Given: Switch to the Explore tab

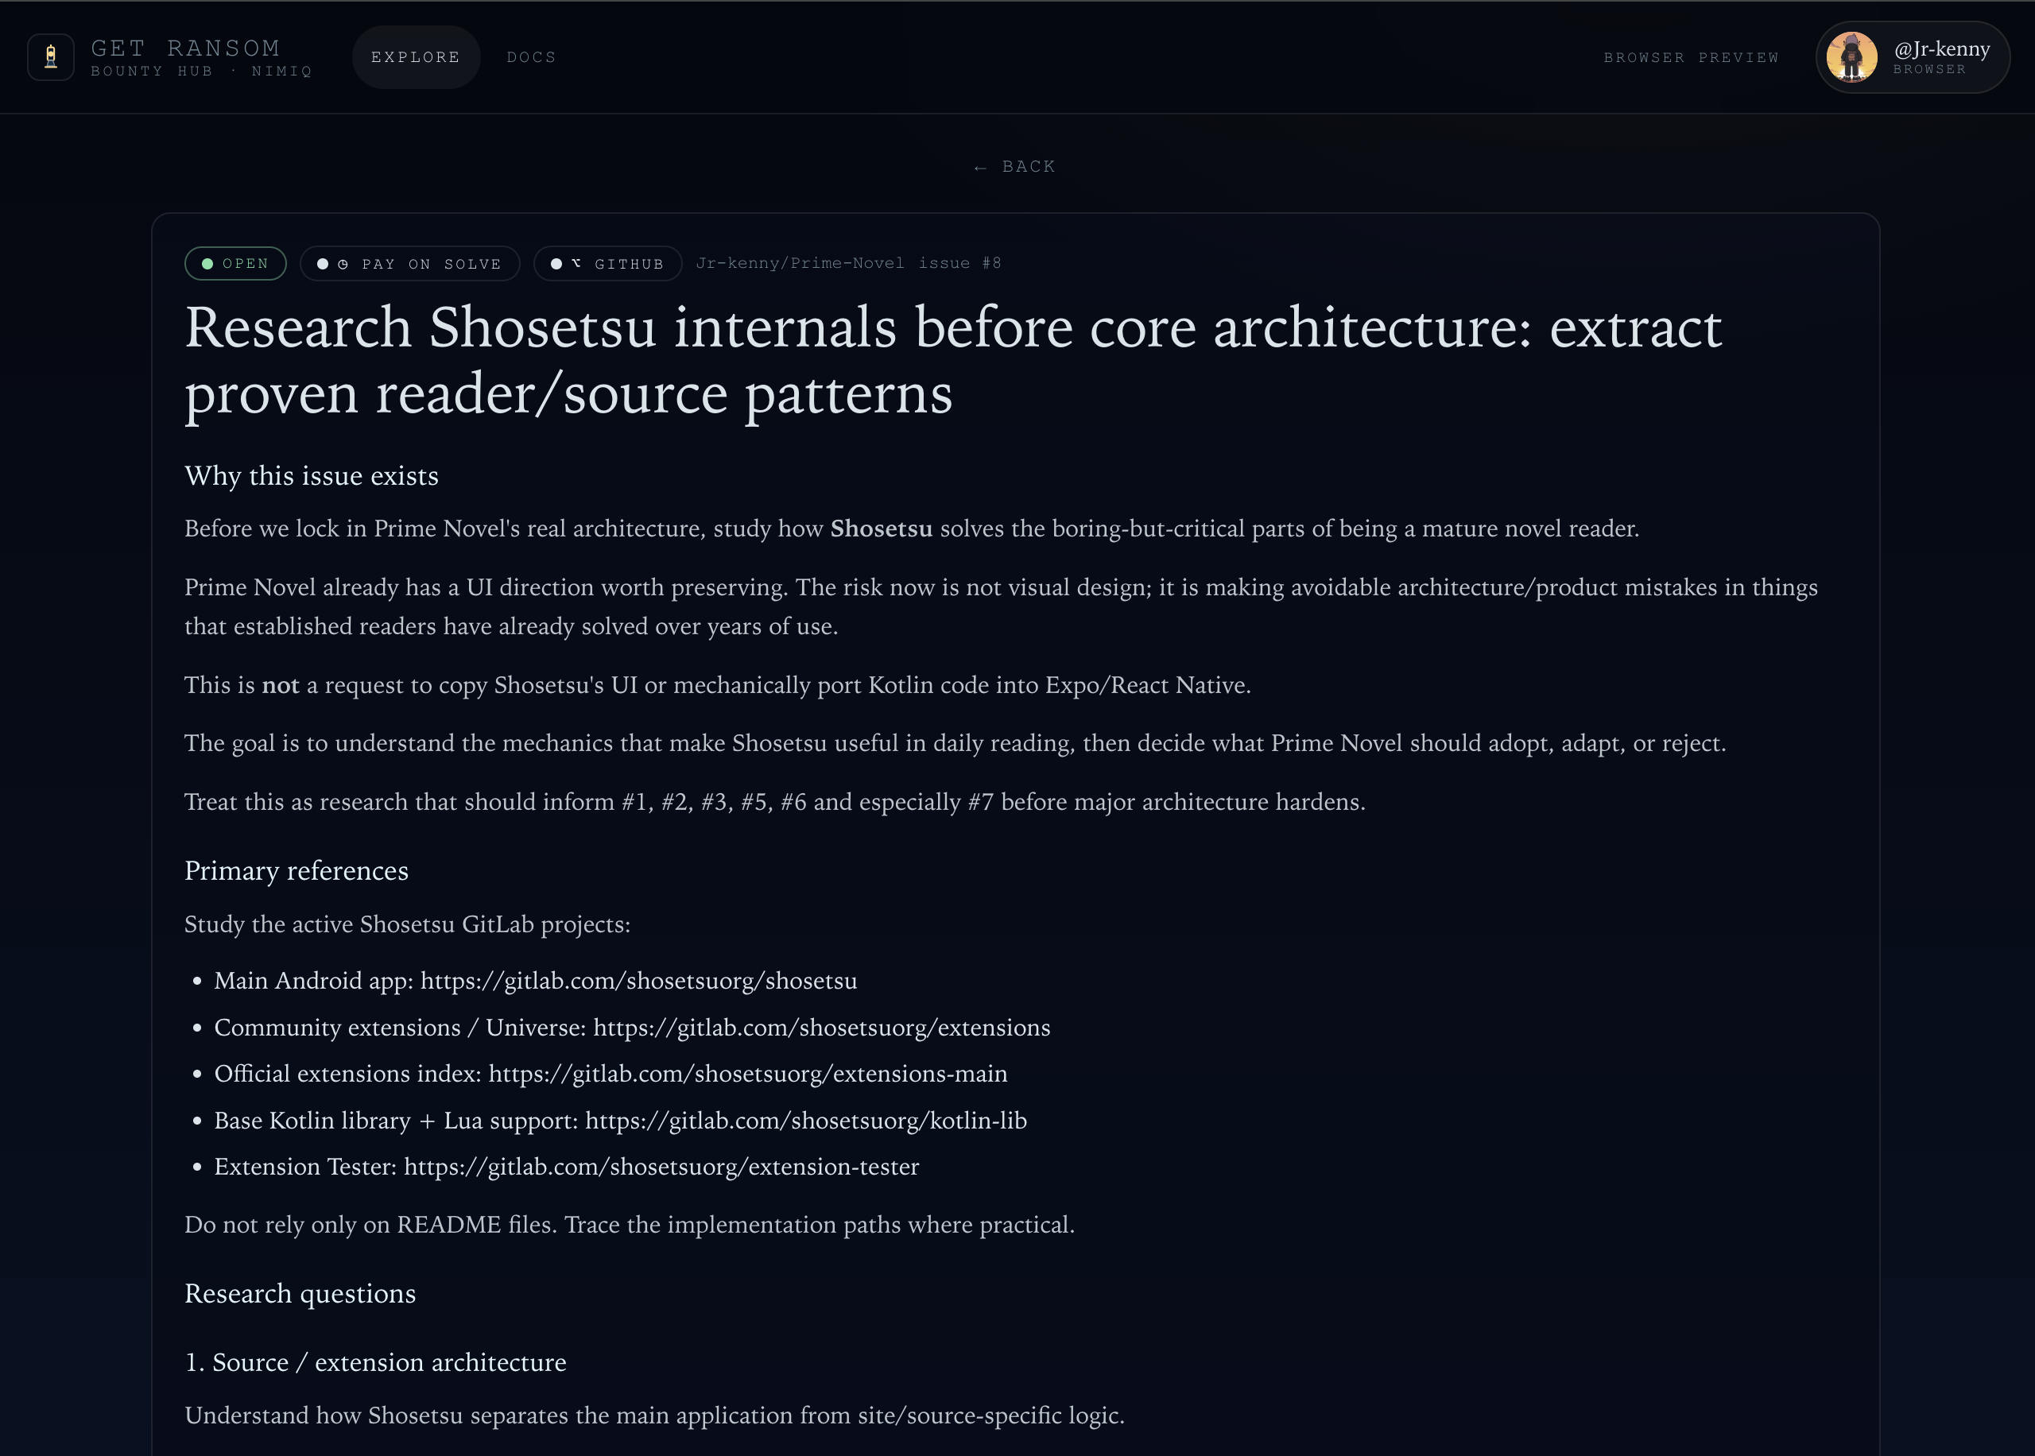Looking at the screenshot, I should [x=416, y=56].
